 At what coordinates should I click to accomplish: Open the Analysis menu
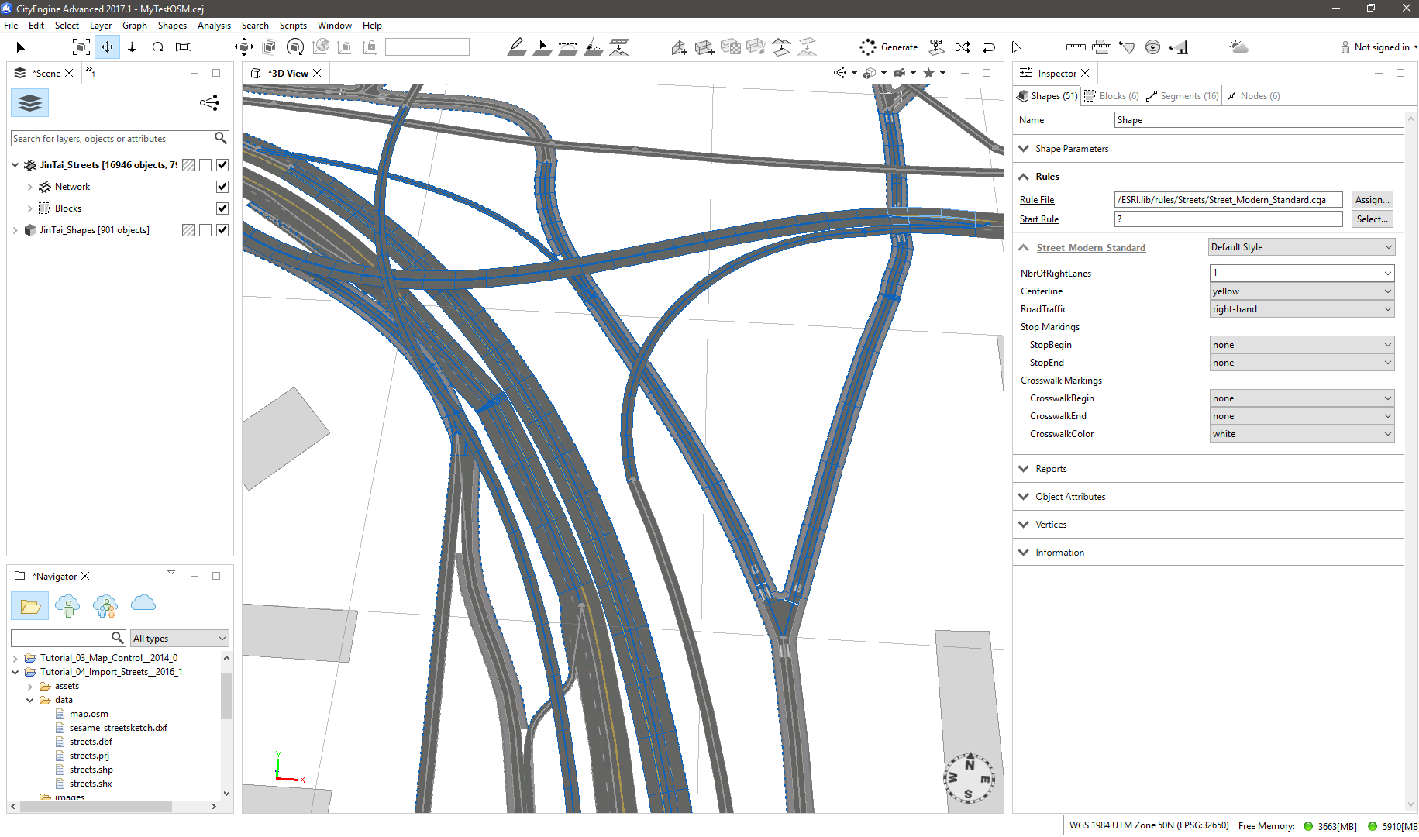point(214,26)
